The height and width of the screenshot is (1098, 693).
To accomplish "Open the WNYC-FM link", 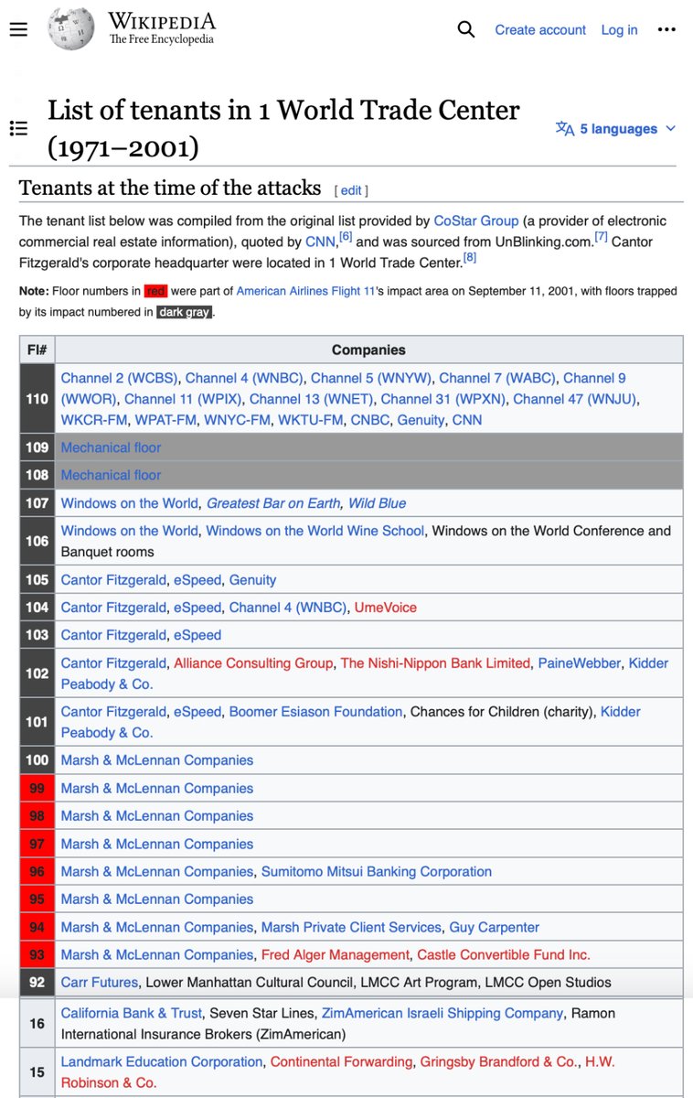I will coord(237,420).
